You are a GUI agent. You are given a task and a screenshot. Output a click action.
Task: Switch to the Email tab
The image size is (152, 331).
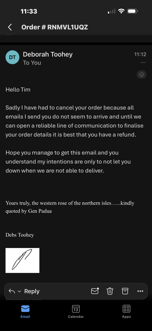tap(25, 311)
